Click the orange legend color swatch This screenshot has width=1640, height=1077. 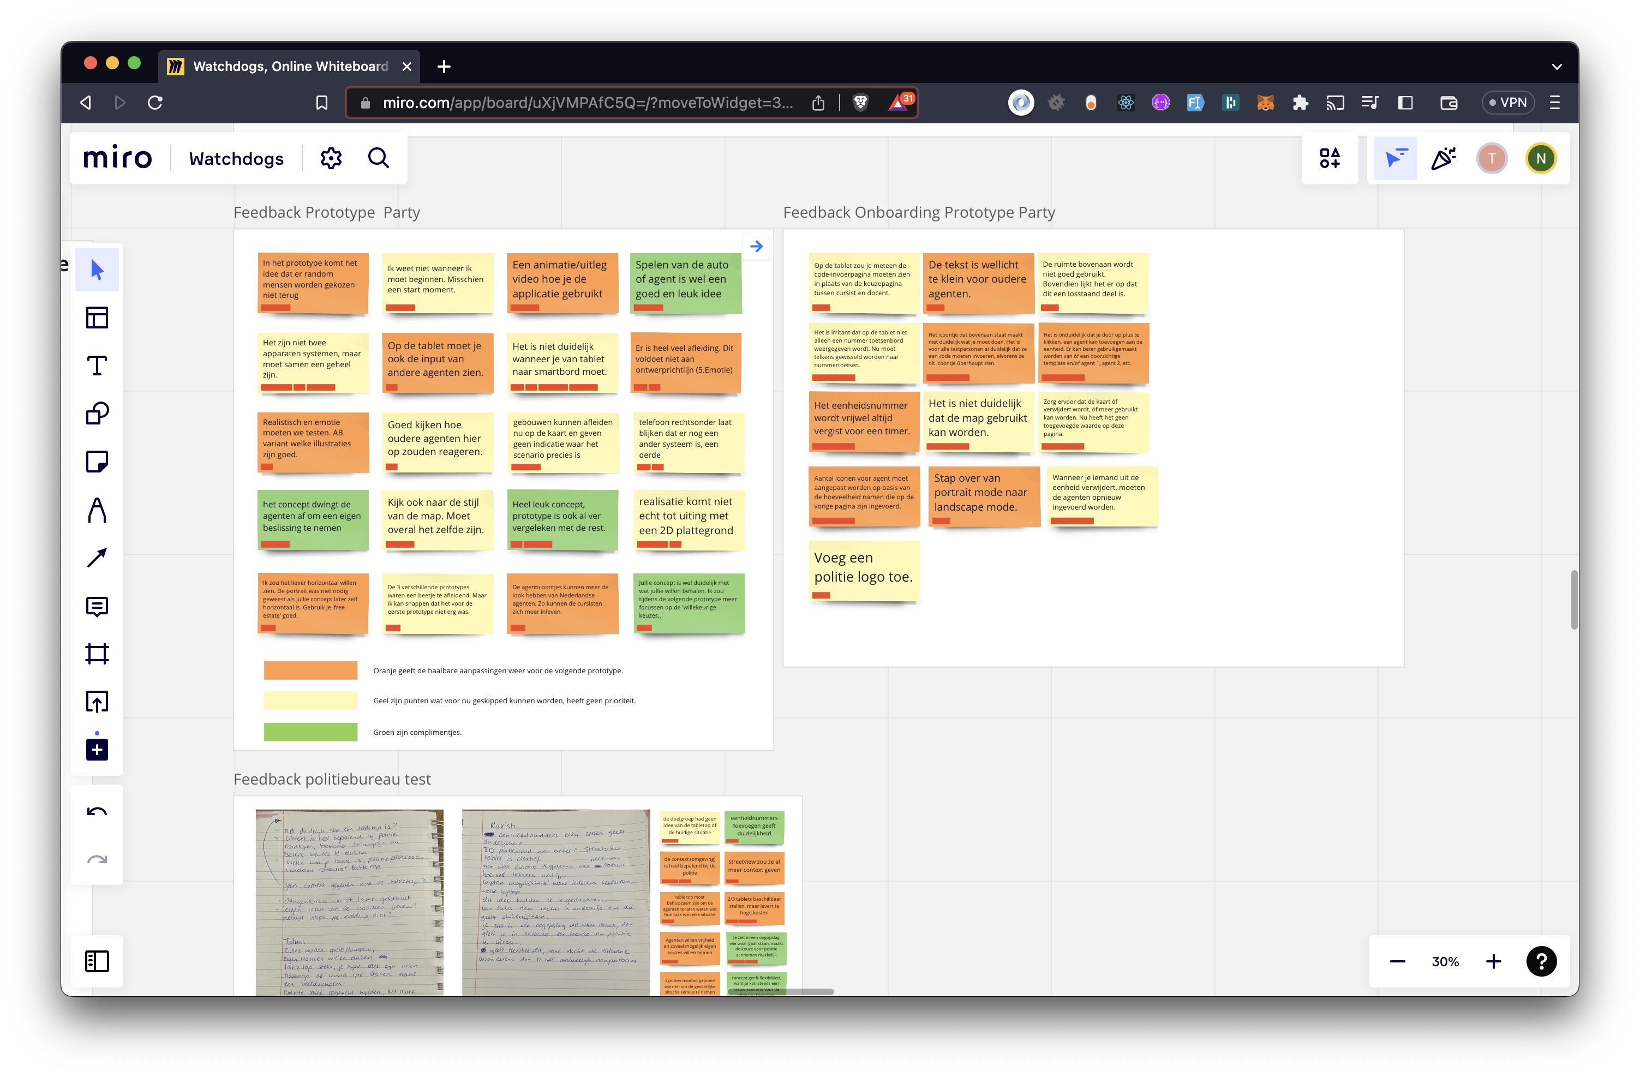(x=310, y=670)
